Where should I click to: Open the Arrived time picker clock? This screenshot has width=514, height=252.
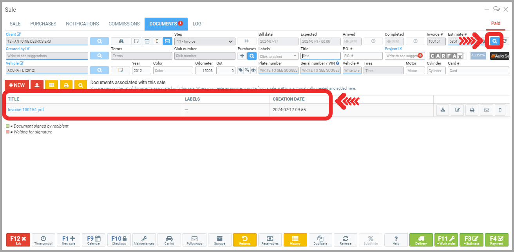[373, 41]
